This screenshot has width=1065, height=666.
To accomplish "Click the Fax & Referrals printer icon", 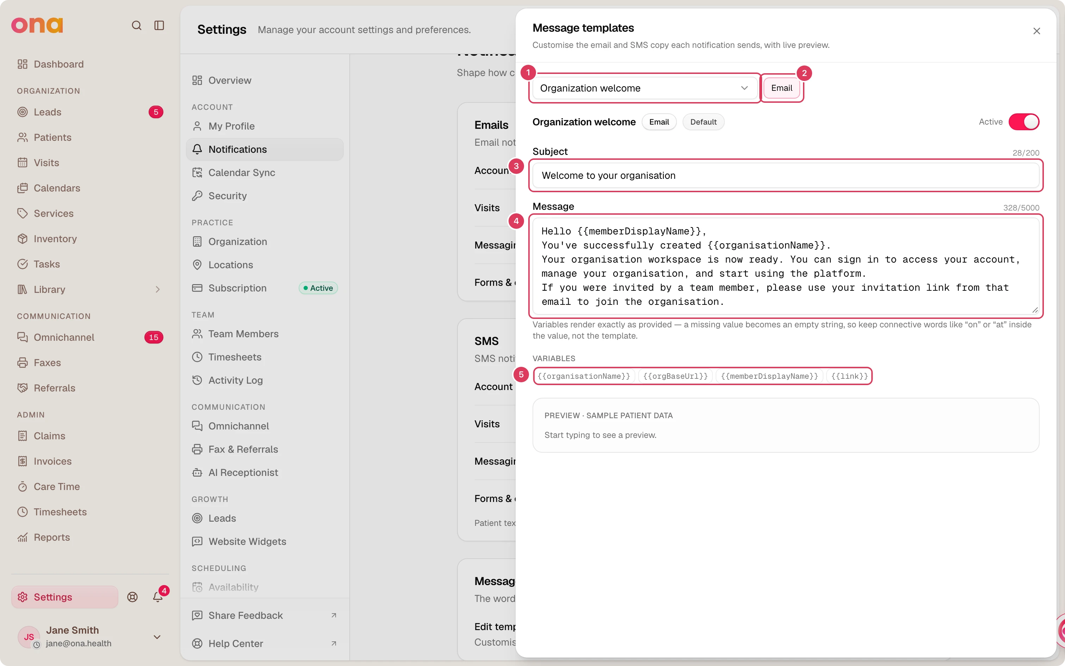I will coord(197,449).
